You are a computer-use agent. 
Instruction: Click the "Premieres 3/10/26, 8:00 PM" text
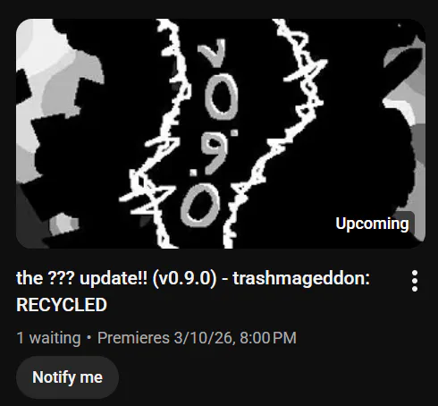[x=197, y=338]
